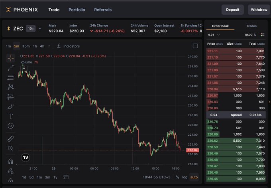This screenshot has width=271, height=188.
Task: Open the Portfolio page
Action: (77, 10)
